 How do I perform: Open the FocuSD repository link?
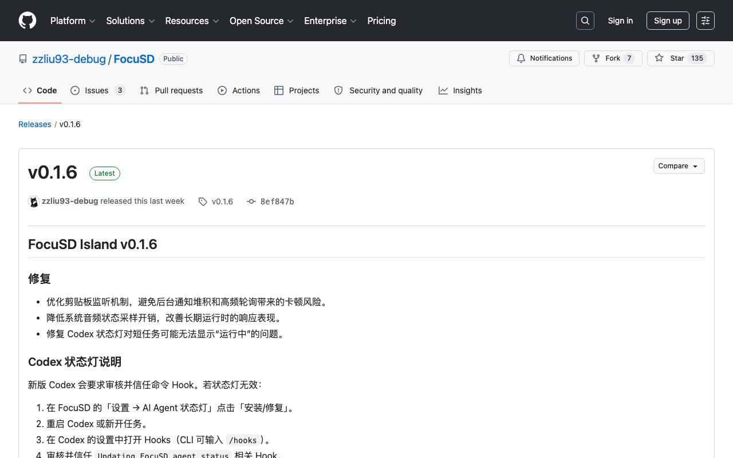(134, 59)
